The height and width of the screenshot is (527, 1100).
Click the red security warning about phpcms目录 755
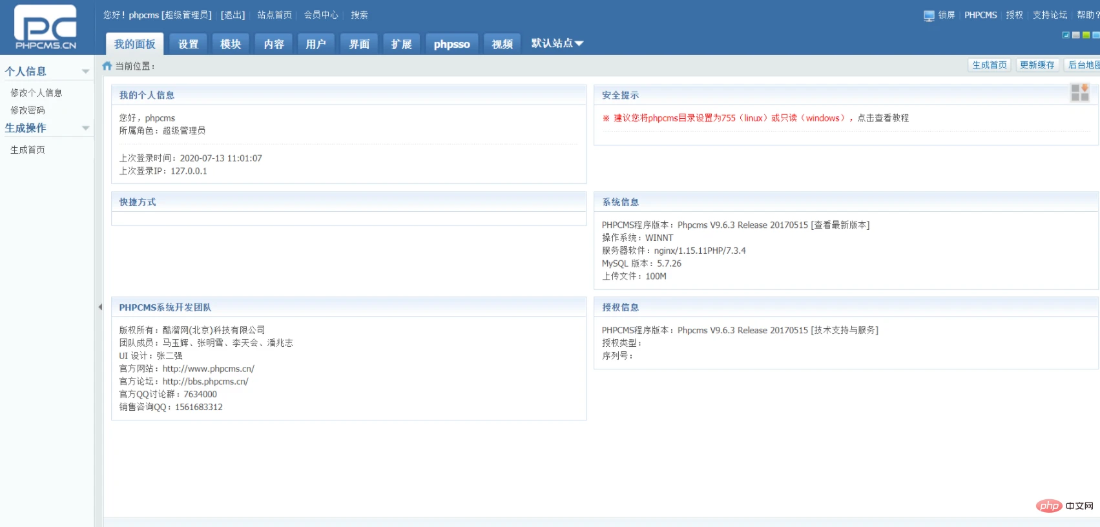click(x=728, y=118)
